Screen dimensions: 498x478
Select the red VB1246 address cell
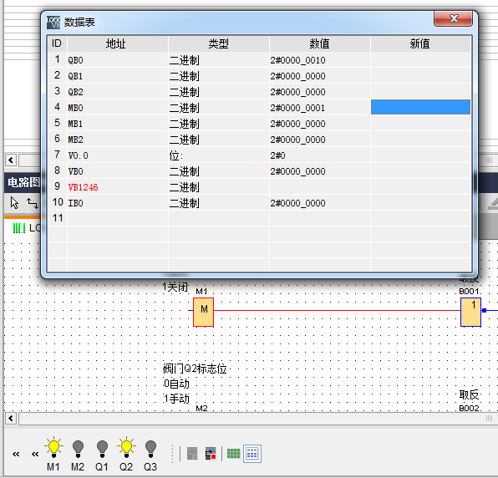118,186
